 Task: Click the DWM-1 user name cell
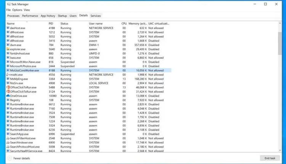tap(94, 45)
